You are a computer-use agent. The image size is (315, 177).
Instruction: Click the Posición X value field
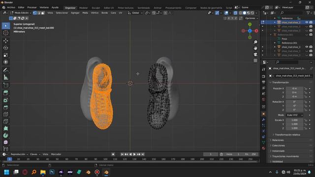[294, 88]
